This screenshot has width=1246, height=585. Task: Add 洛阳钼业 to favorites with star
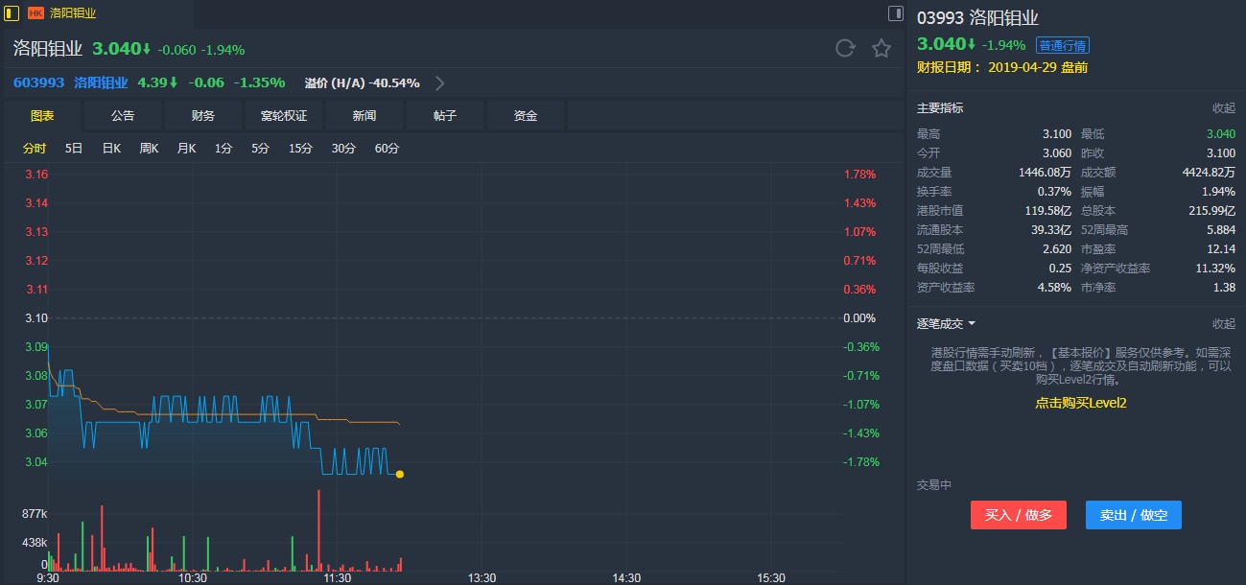[882, 48]
